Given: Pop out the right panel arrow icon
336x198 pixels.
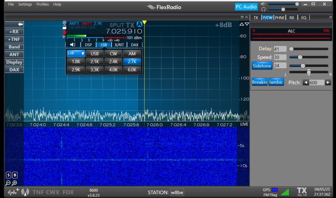Looking at the screenshot, I should [x=330, y=17].
